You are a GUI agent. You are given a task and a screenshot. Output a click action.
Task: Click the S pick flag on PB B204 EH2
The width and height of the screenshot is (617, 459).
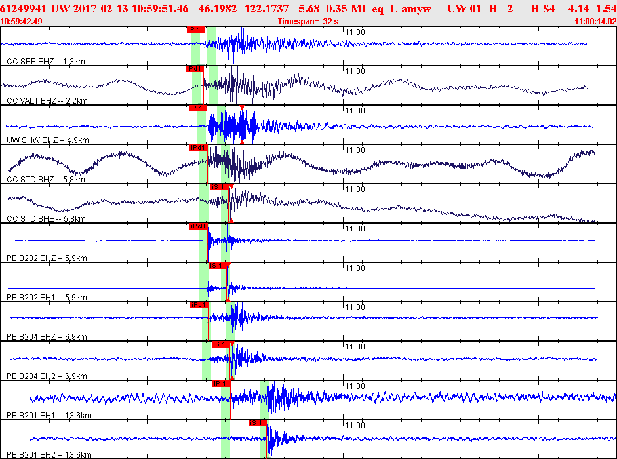[x=220, y=344]
